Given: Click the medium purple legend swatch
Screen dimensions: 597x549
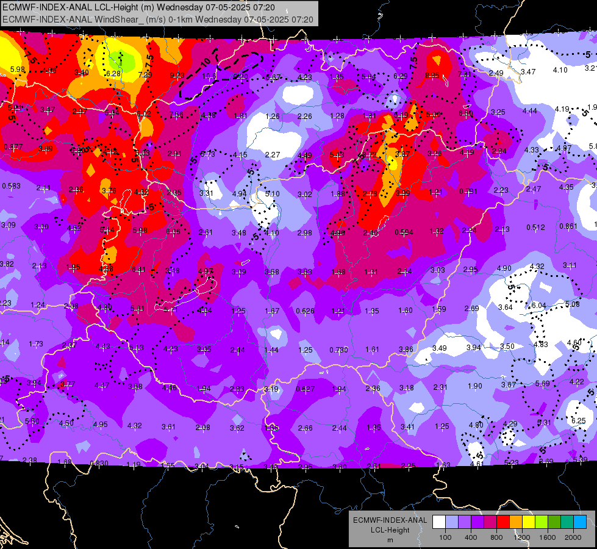Looking at the screenshot, I should 465,522.
